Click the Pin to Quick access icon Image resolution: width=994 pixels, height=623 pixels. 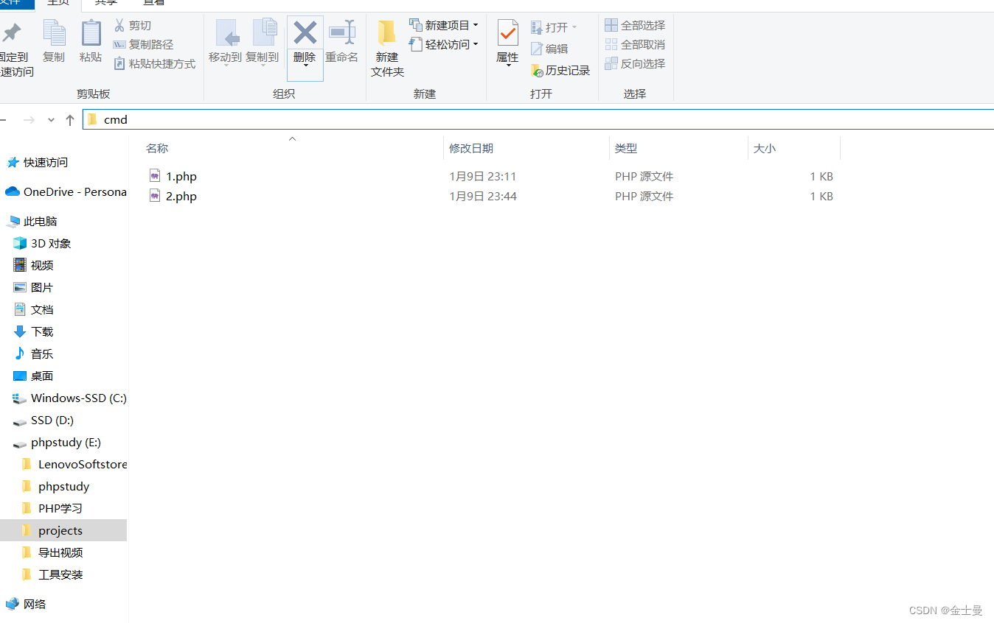point(11,33)
